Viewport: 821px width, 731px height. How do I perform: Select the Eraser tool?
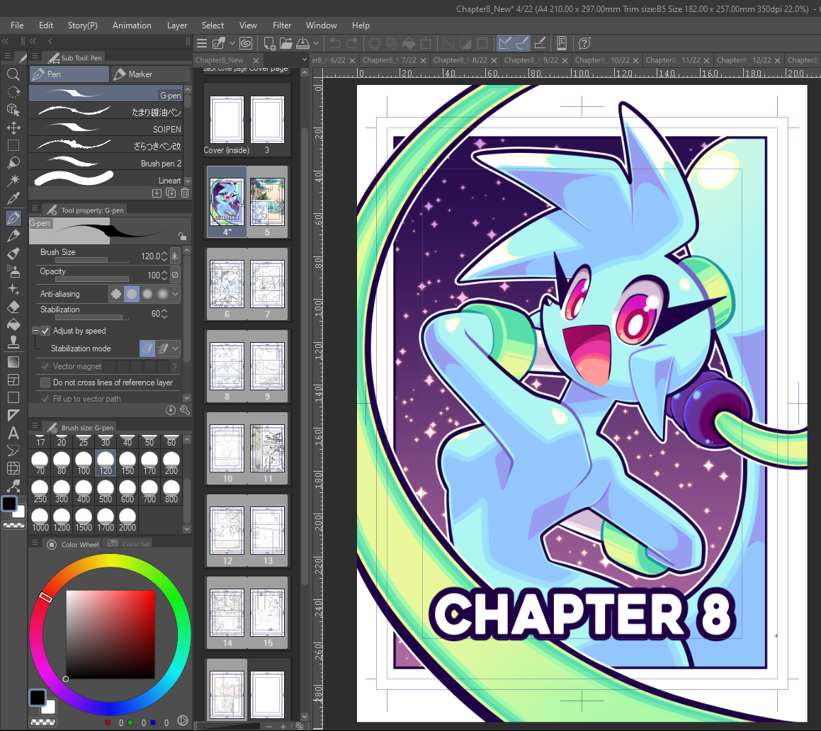(x=13, y=307)
